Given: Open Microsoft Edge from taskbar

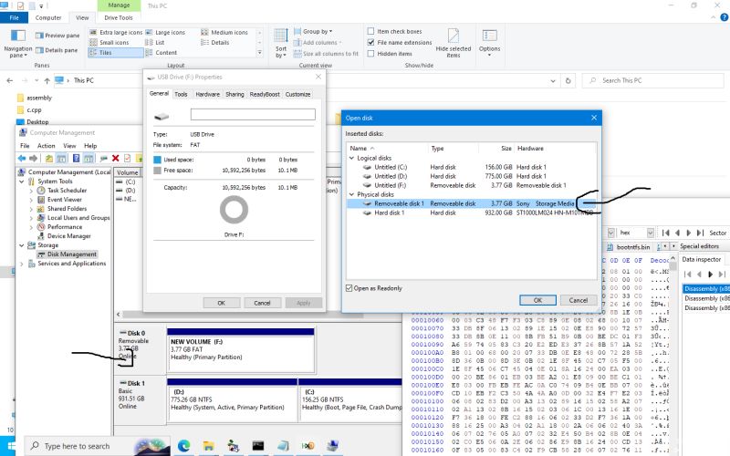Looking at the screenshot, I should tap(184, 446).
